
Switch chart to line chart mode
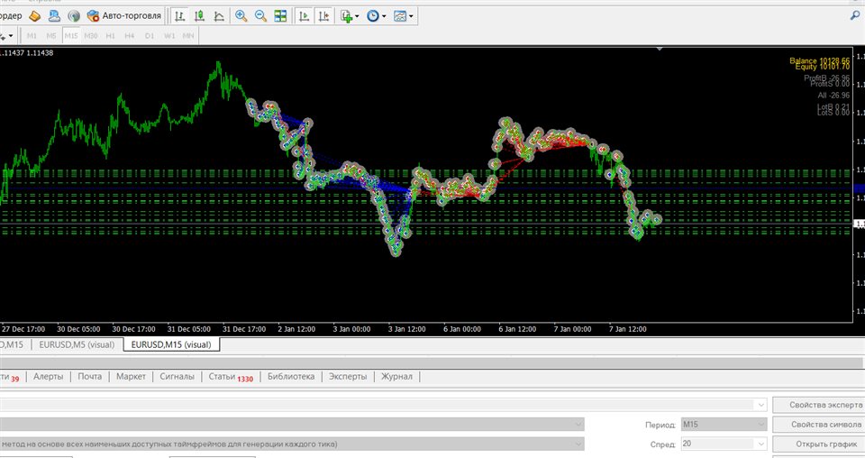point(219,15)
